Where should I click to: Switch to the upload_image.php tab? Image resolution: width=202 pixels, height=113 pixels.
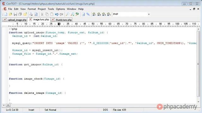click(15, 20)
